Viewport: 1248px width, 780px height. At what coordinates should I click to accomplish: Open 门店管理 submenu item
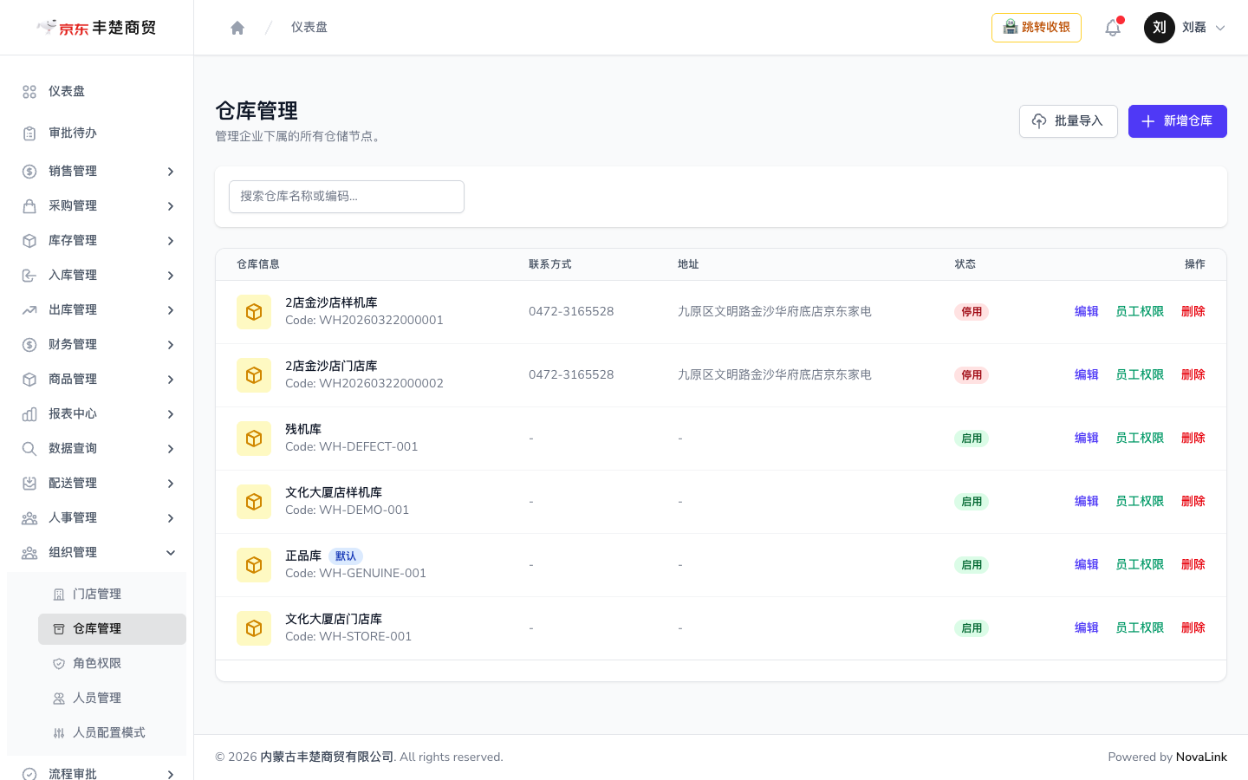pos(112,595)
